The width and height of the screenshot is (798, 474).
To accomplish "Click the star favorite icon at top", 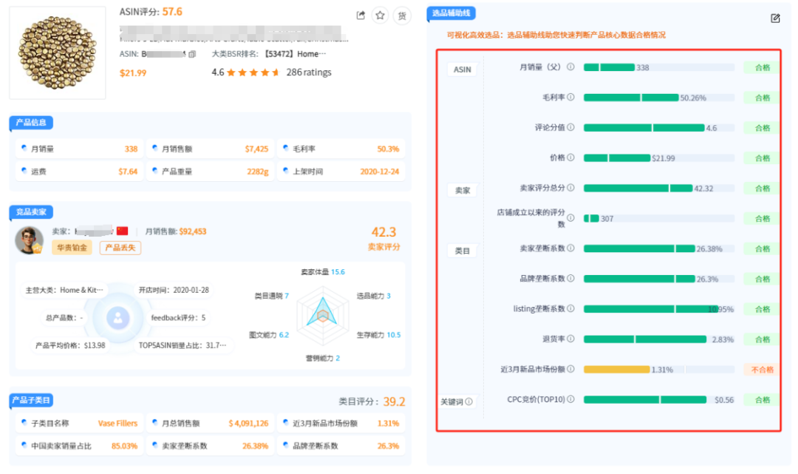I will 381,15.
